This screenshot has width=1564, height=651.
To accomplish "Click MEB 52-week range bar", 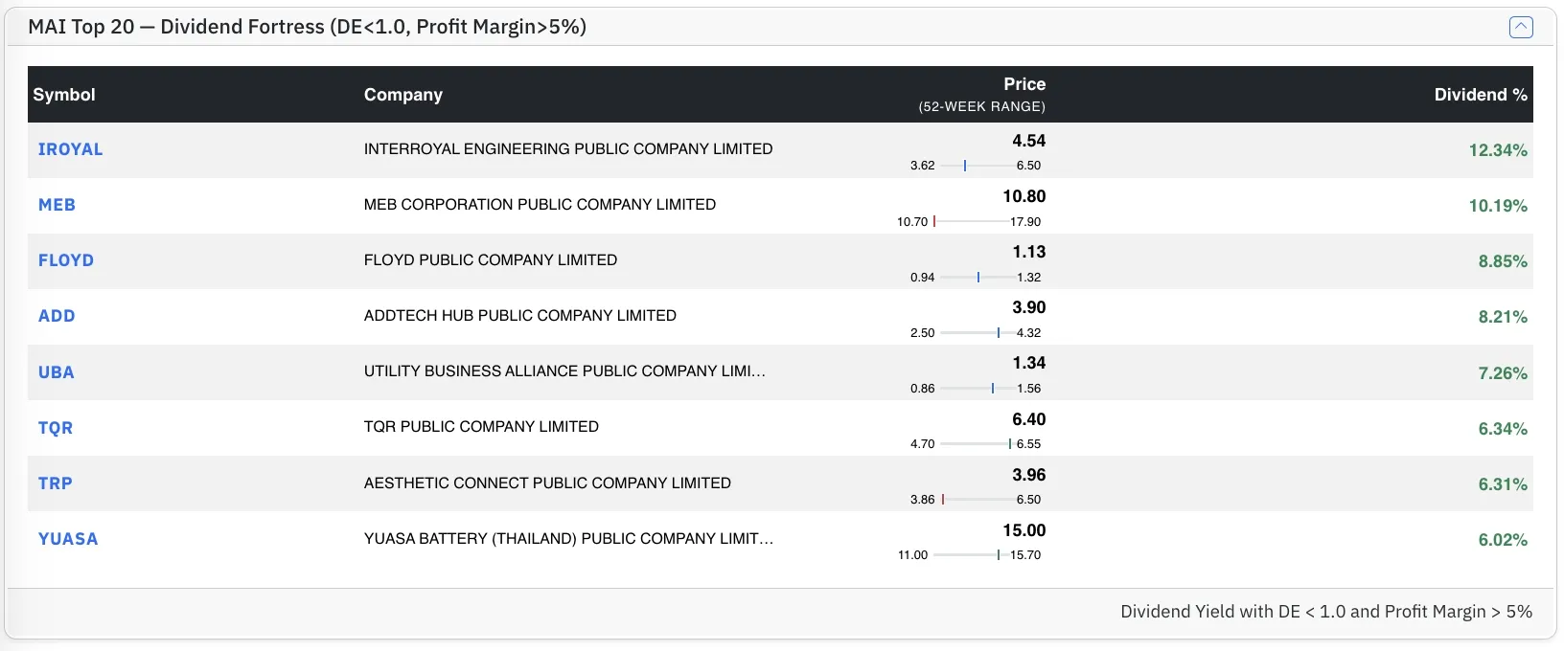I will tap(970, 221).
